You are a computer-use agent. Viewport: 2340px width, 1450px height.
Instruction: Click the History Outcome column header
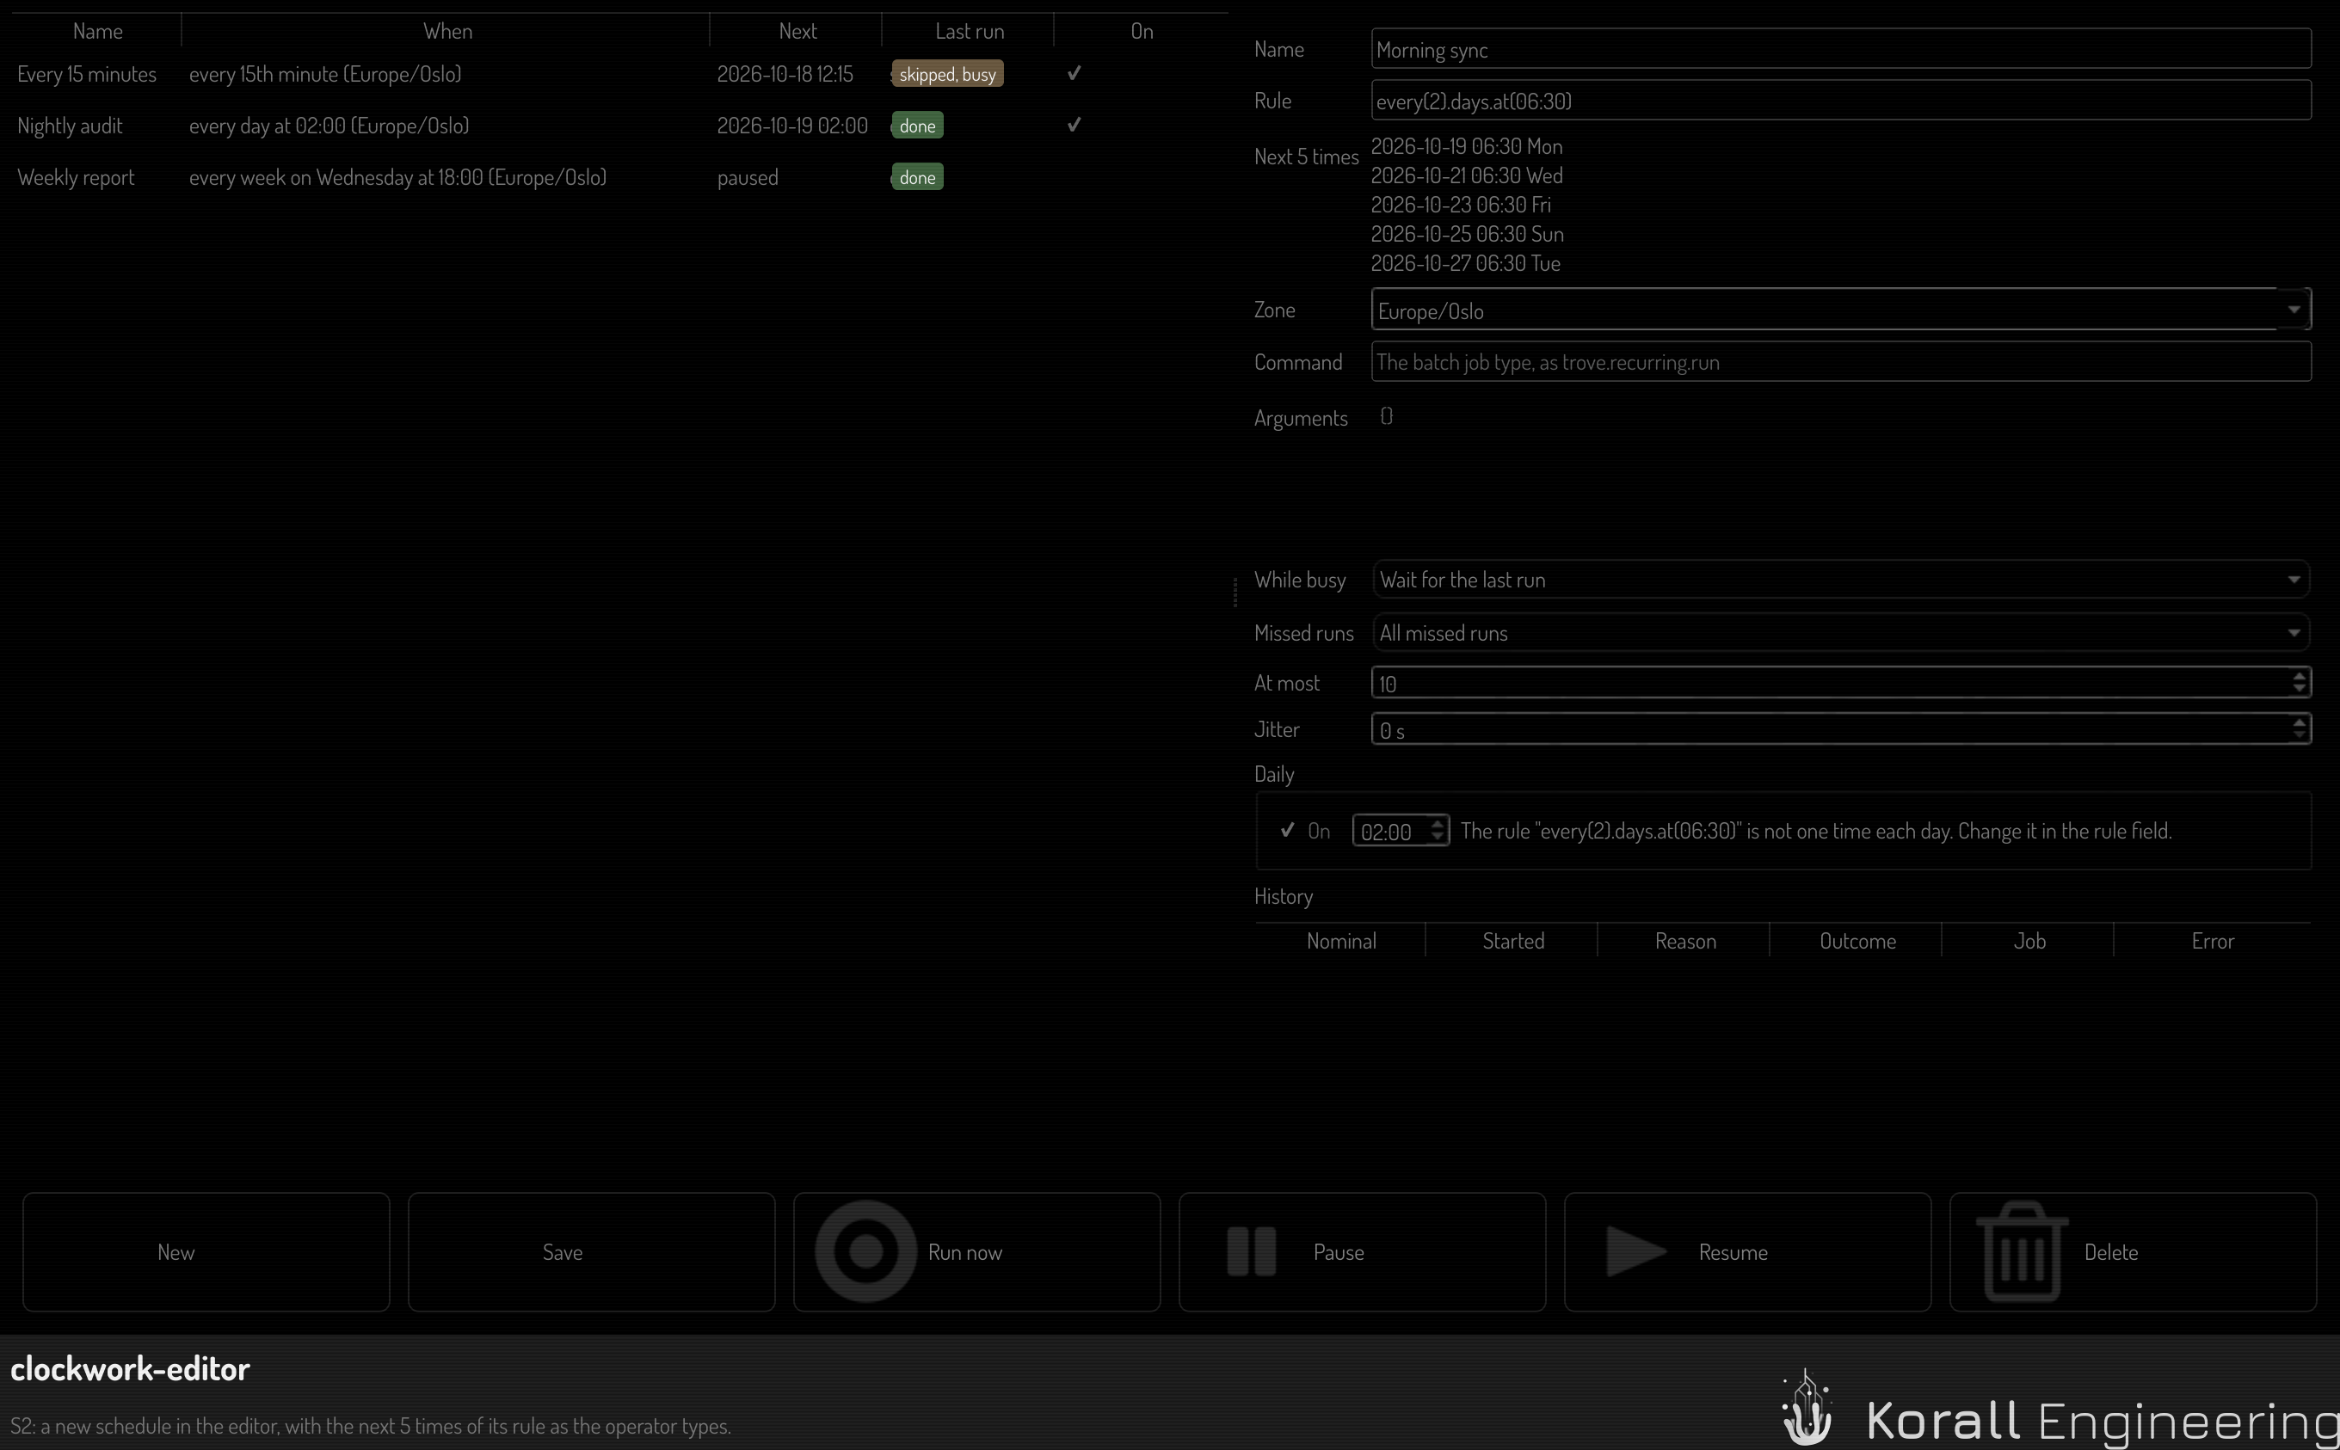1857,941
